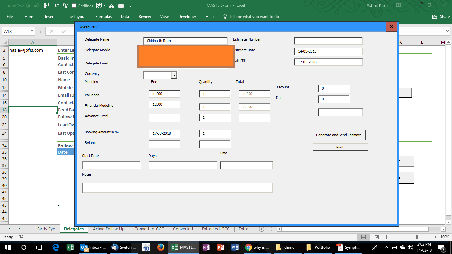Click the Notes text box
The height and width of the screenshot is (254, 452).
177,188
